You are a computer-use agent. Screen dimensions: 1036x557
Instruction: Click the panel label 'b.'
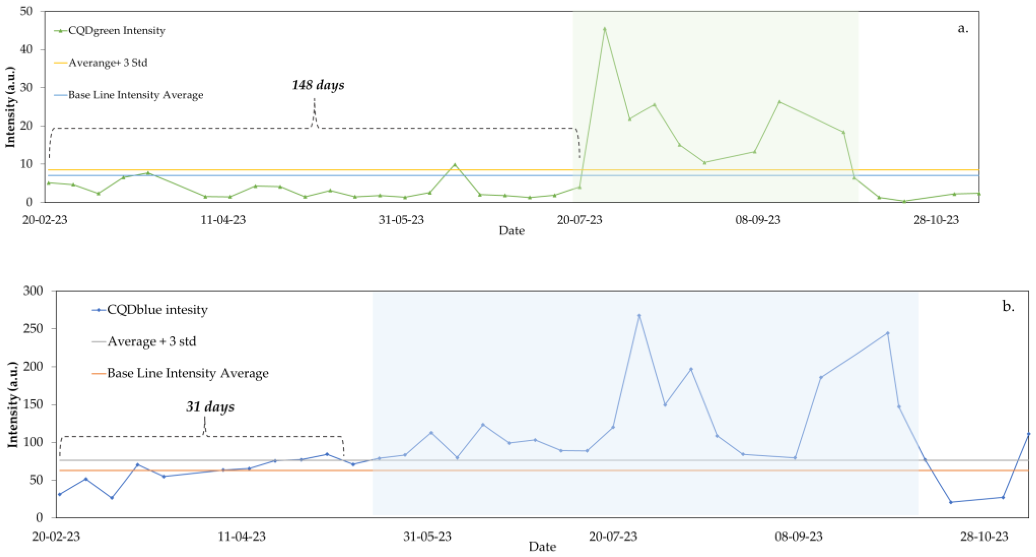click(x=1008, y=306)
